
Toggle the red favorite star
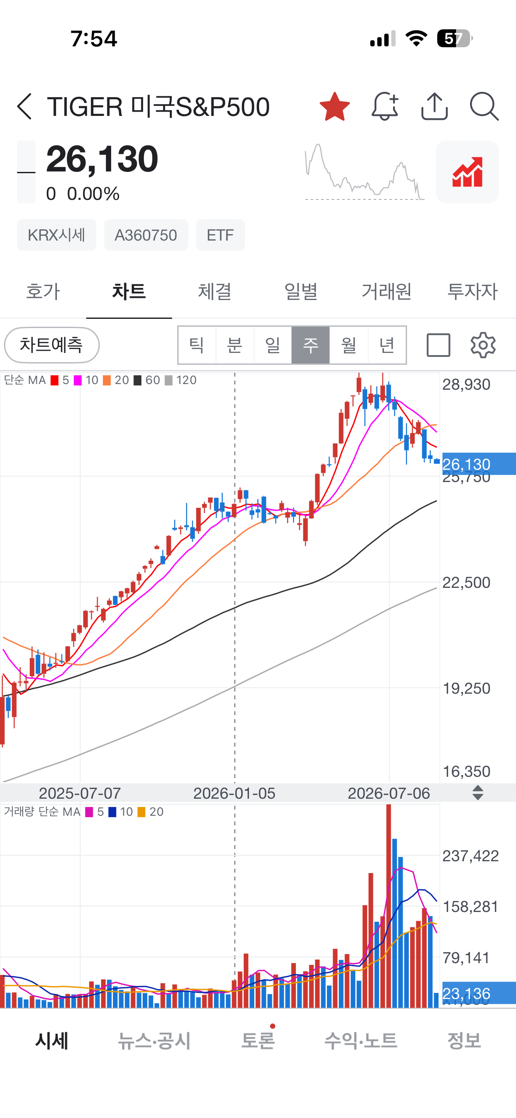coord(335,107)
